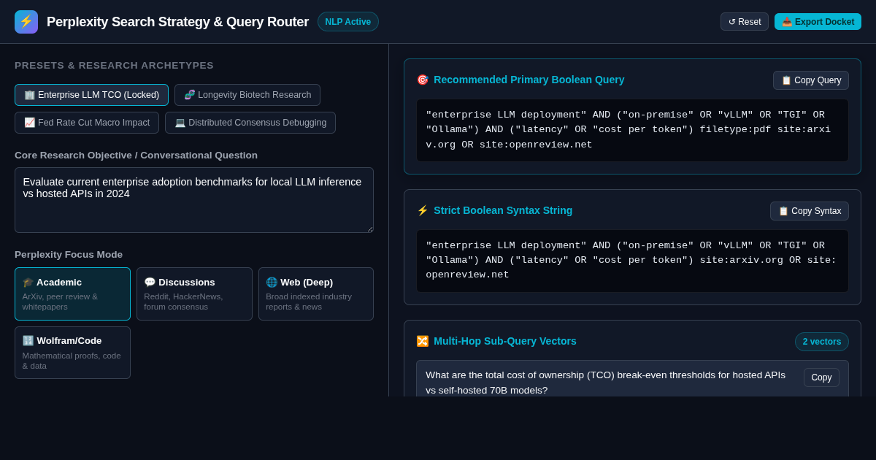
Task: Select Enterprise LLM TCO preset
Action: (x=91, y=95)
